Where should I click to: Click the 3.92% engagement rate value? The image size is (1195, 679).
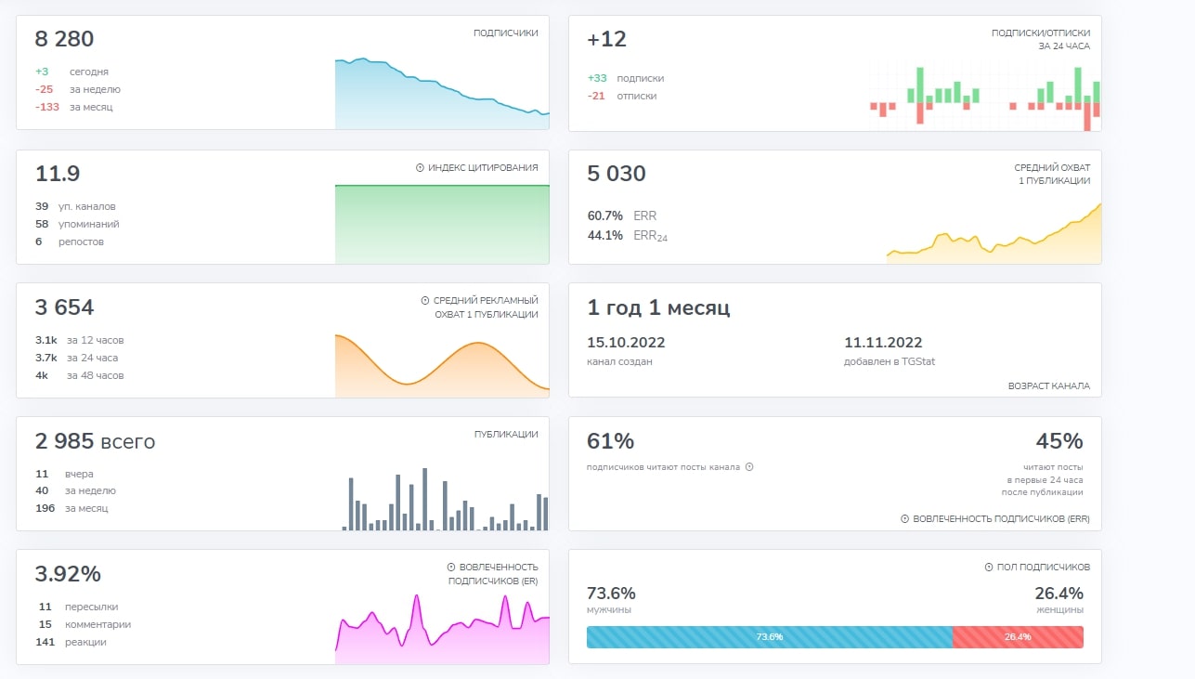tap(67, 574)
